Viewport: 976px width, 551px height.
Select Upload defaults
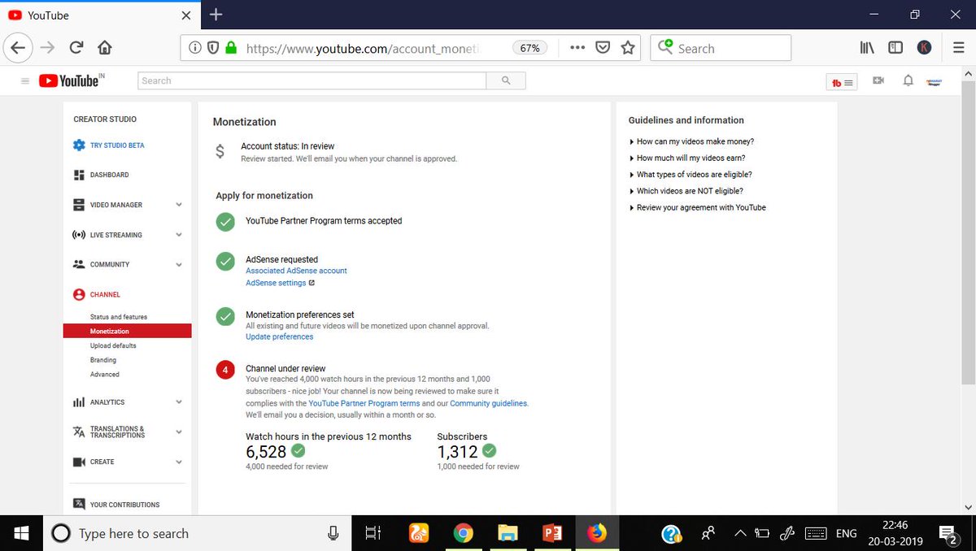113,345
